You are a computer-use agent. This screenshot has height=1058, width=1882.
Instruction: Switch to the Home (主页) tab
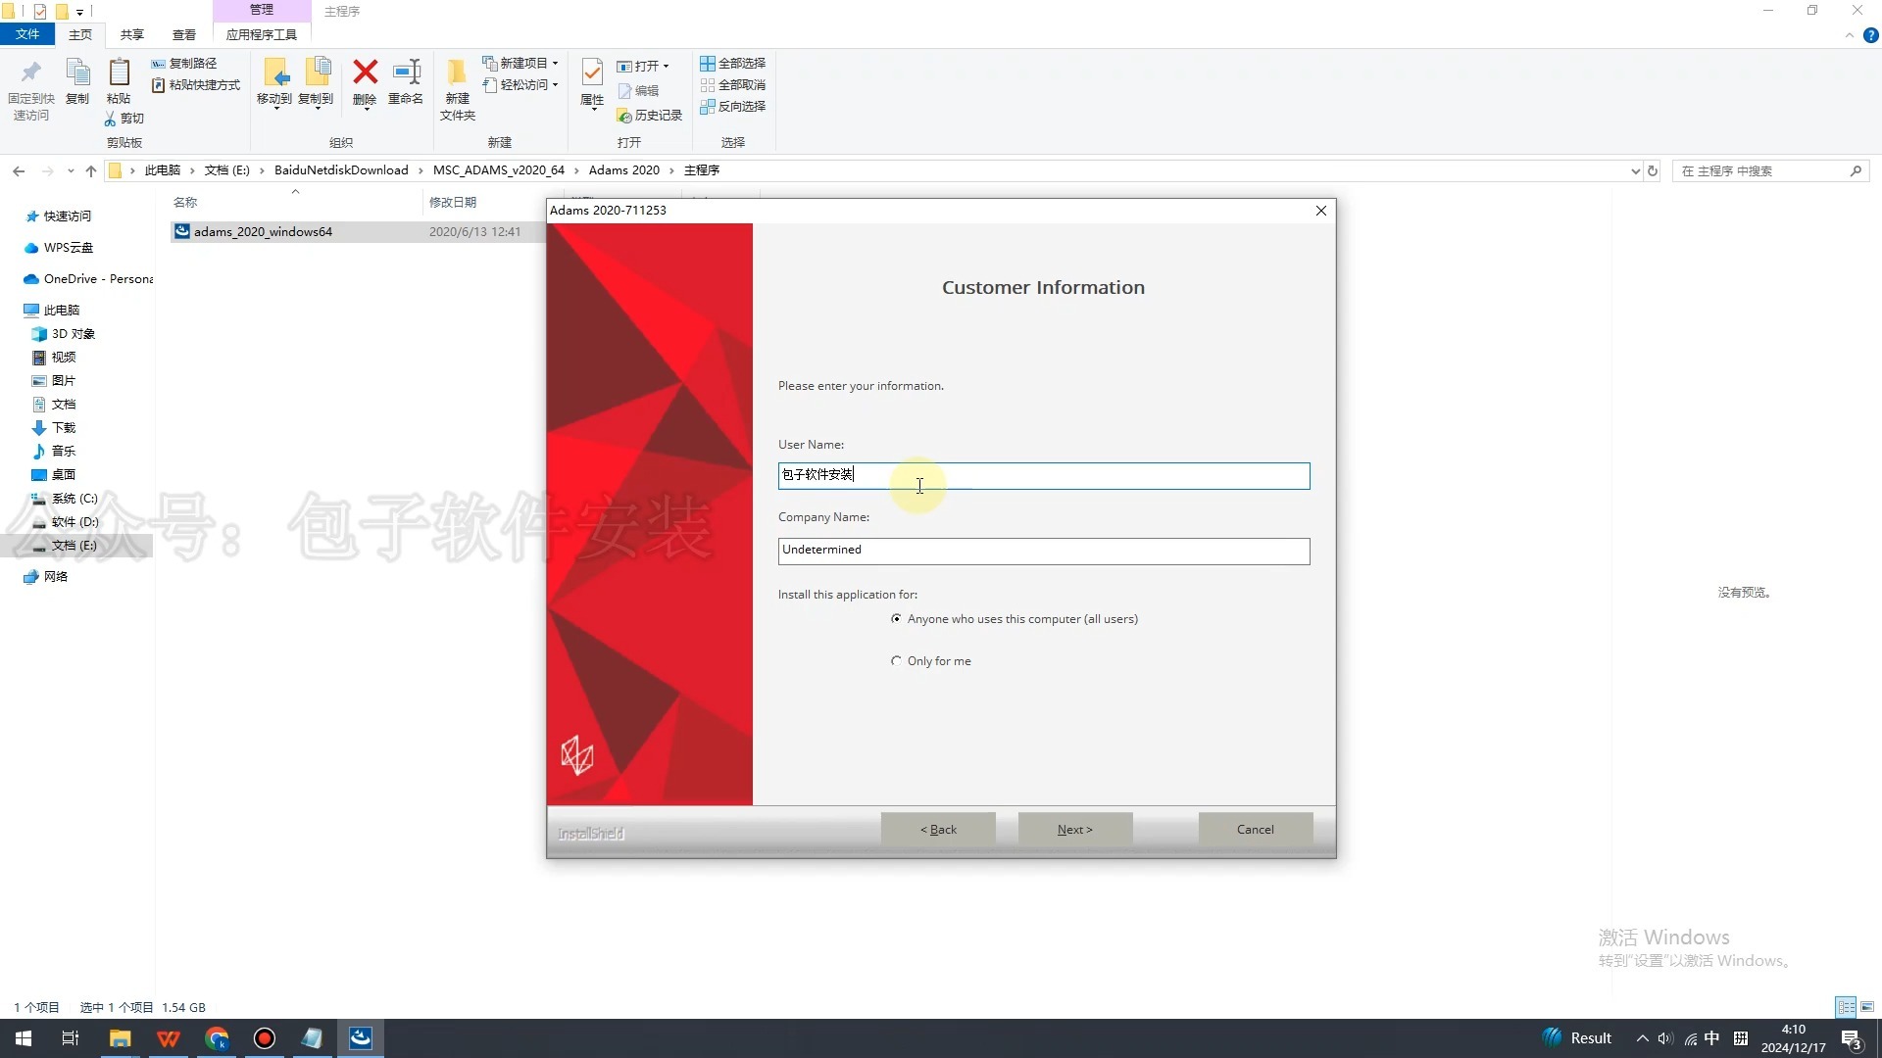(80, 34)
